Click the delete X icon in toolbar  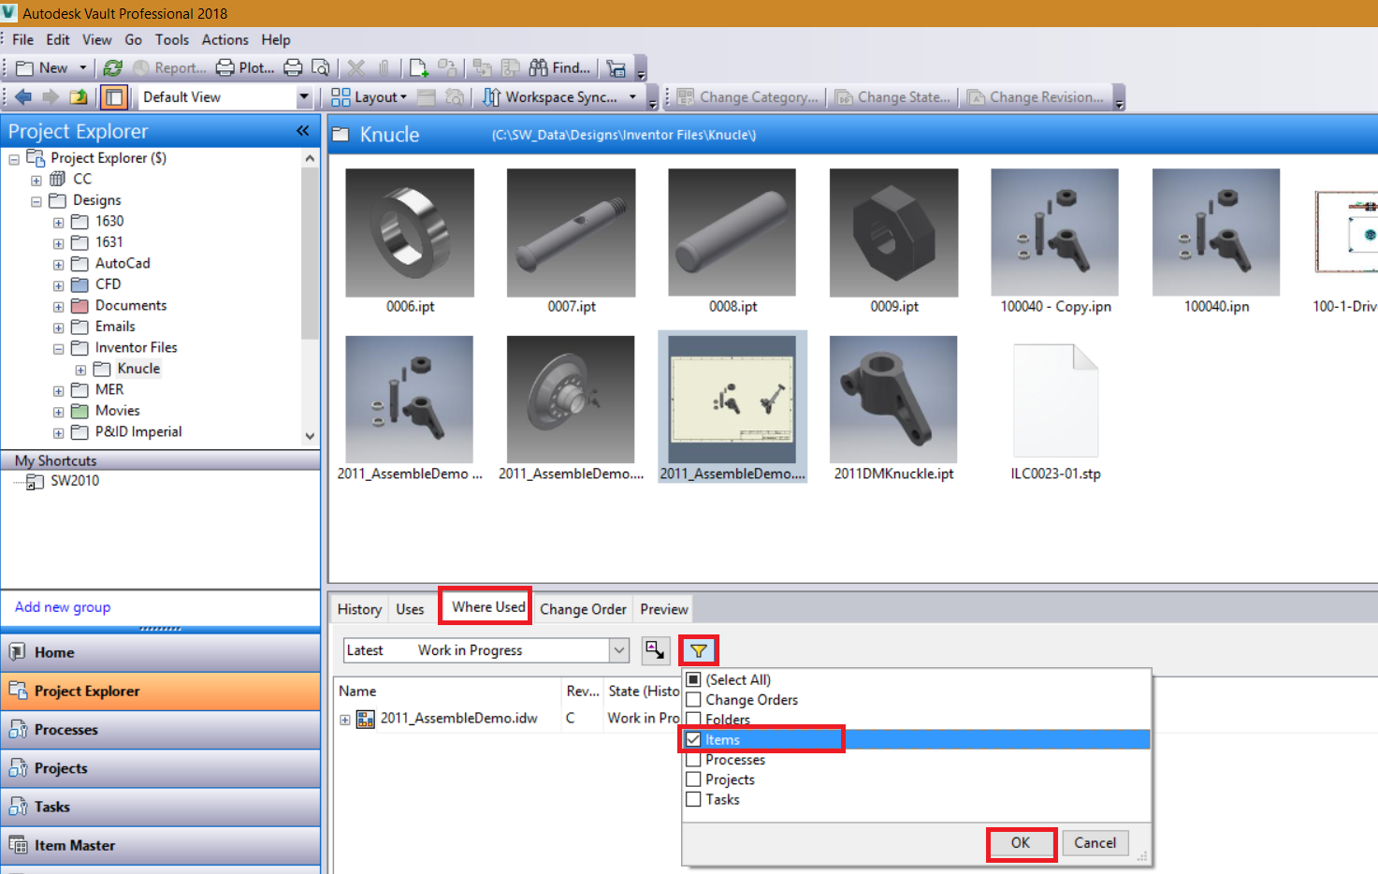click(355, 67)
